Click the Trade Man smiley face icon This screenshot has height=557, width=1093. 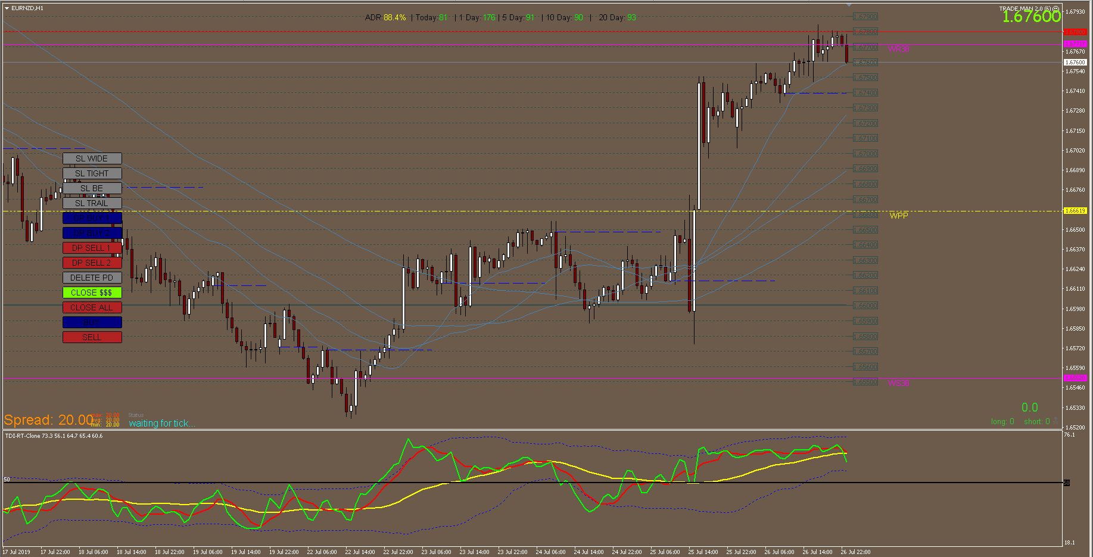(1055, 9)
